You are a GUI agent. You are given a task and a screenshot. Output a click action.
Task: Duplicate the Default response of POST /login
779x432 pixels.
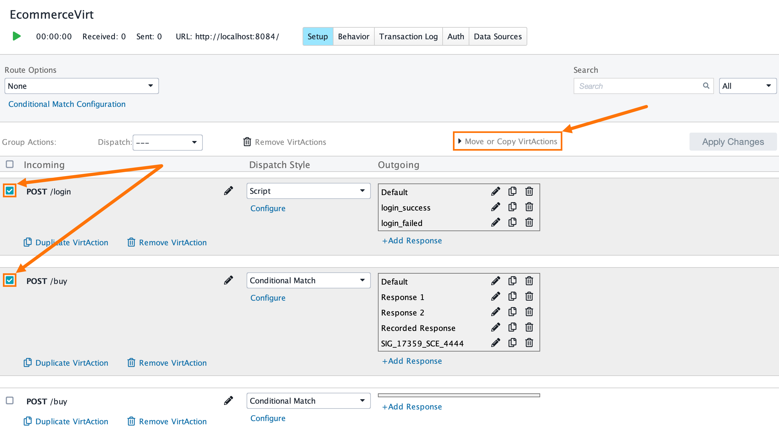[x=512, y=191]
